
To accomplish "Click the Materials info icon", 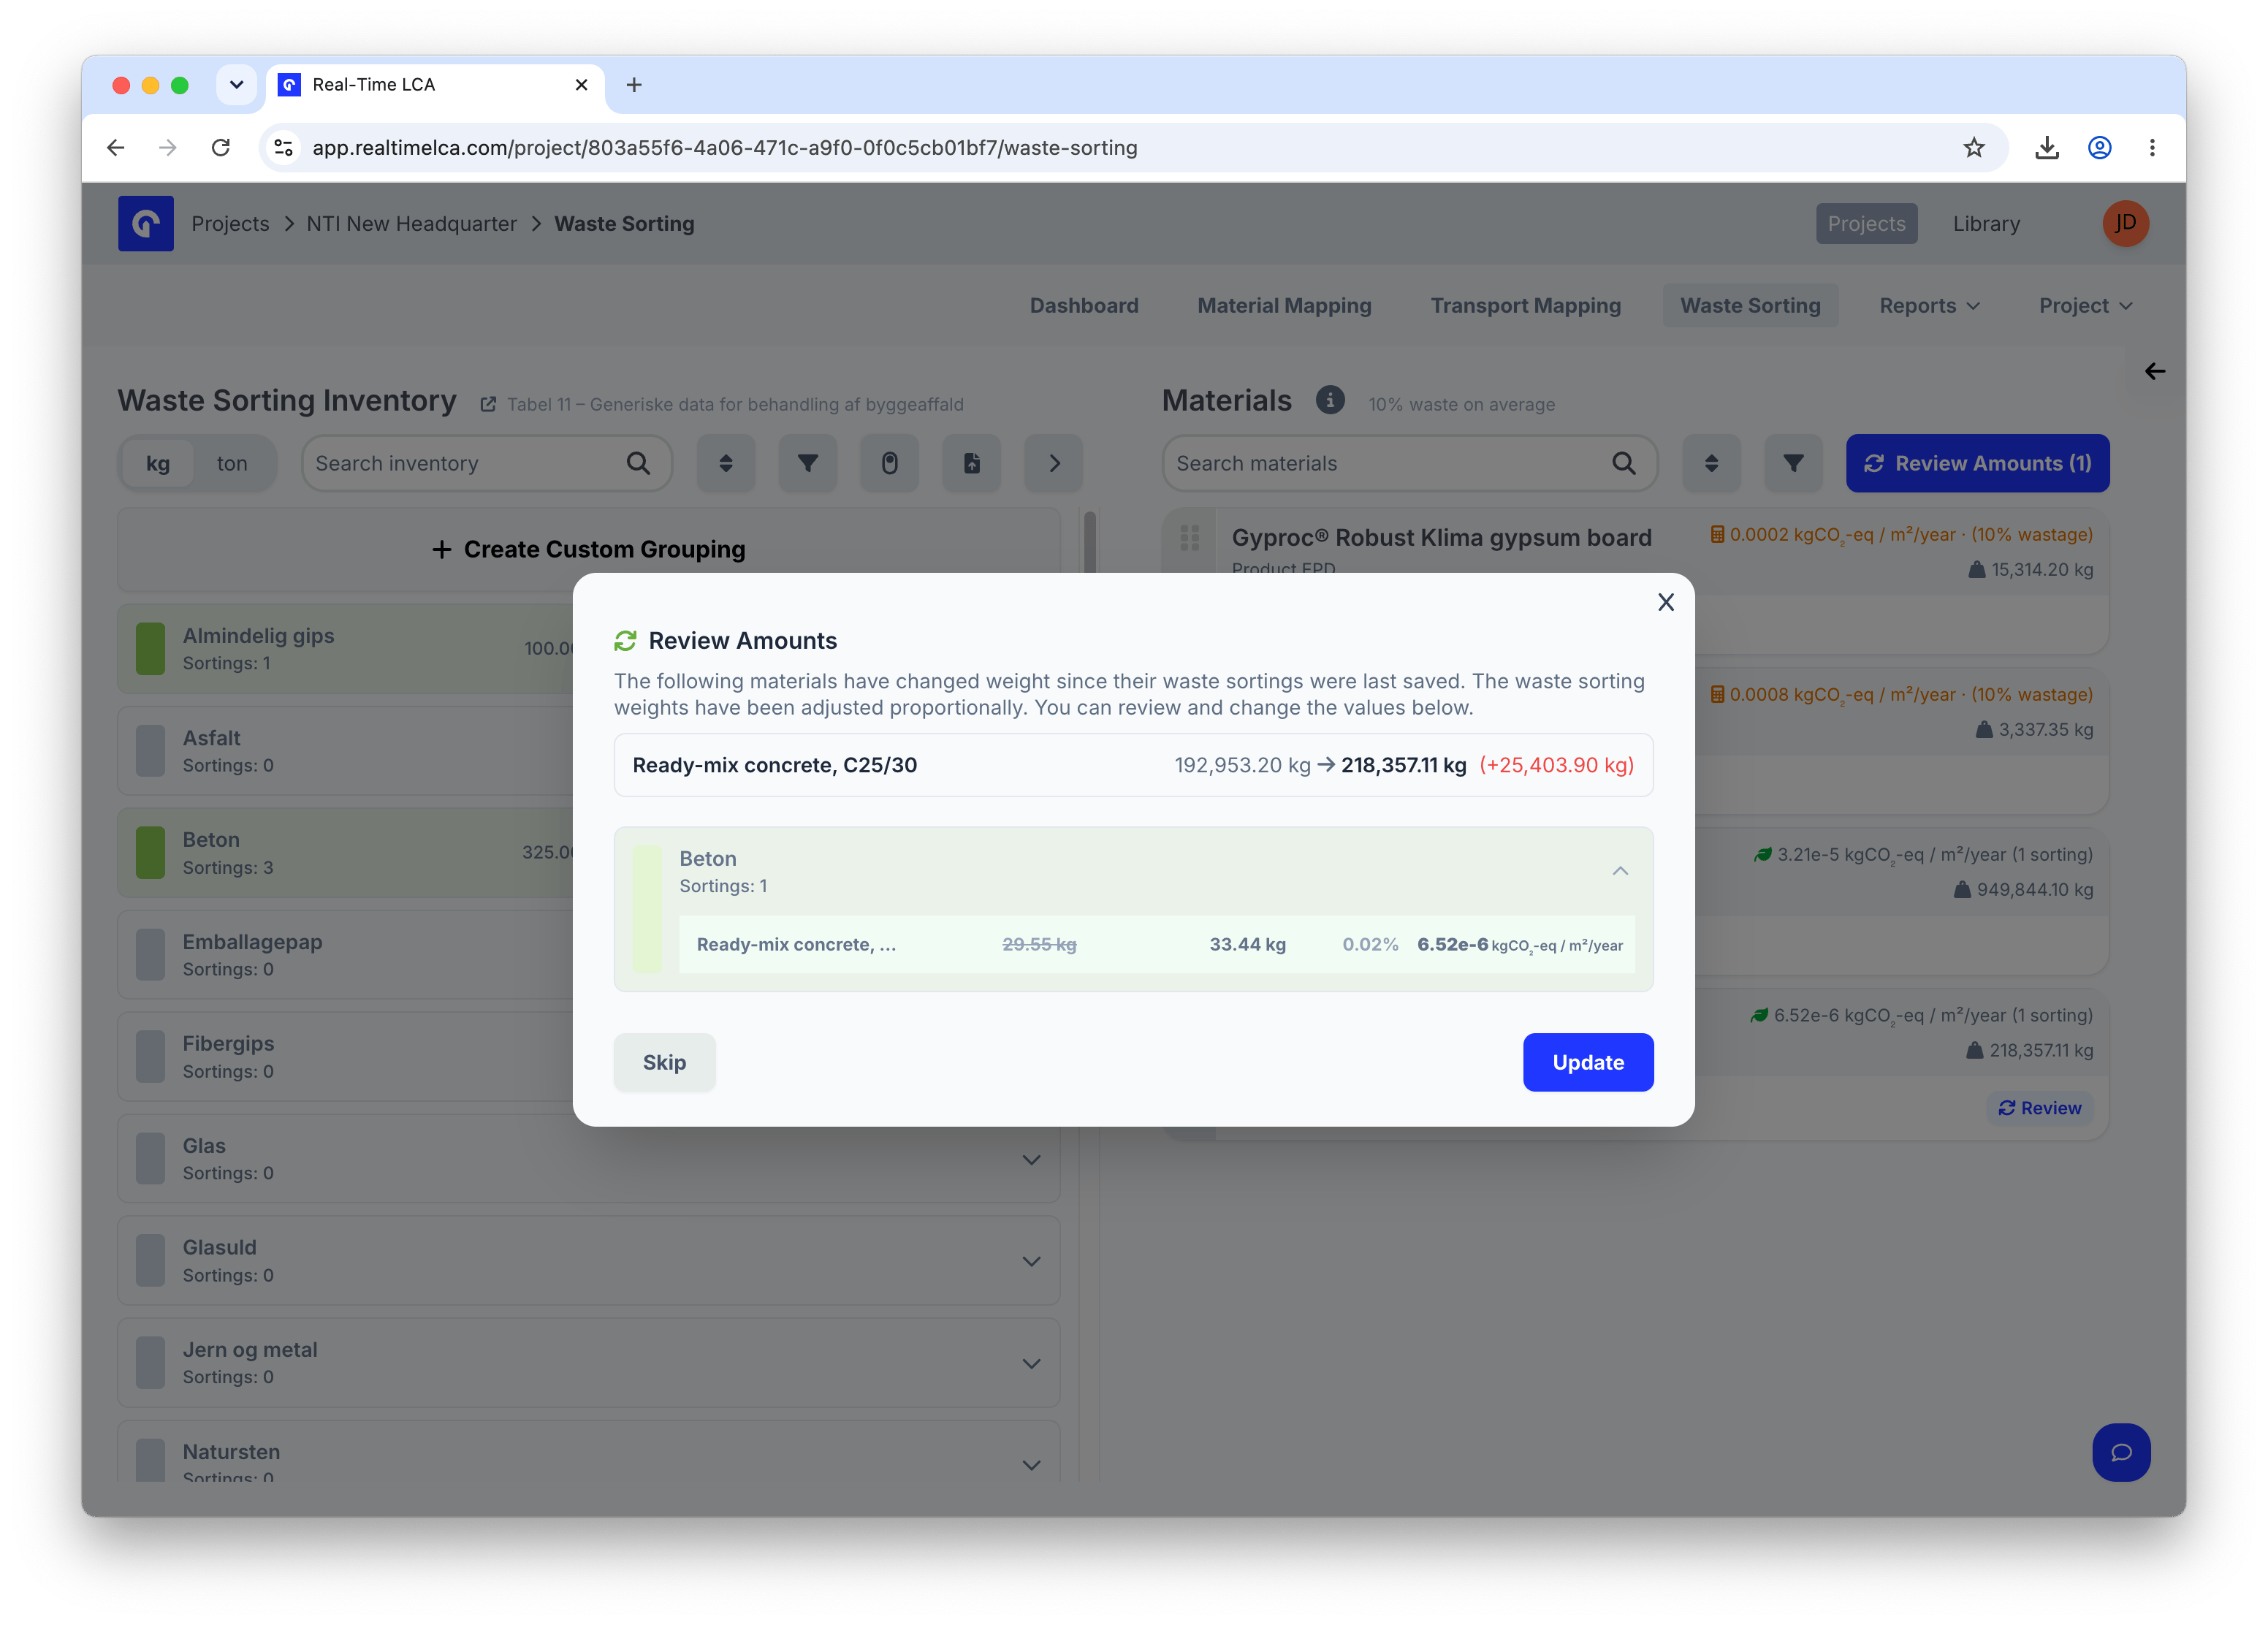I will click(x=1329, y=400).
